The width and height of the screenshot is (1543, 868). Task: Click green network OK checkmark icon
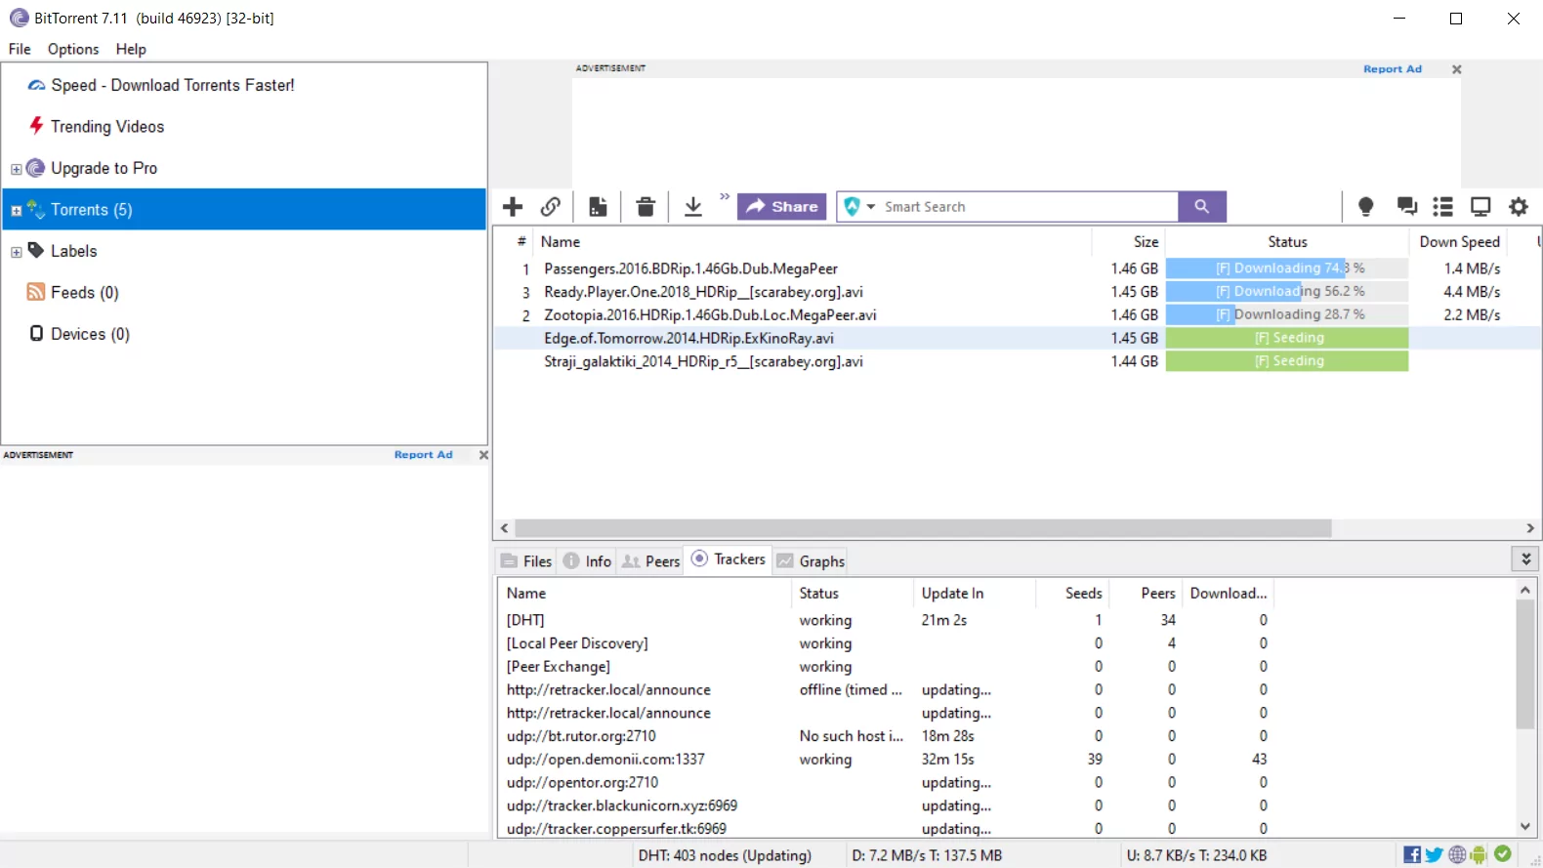[1503, 854]
